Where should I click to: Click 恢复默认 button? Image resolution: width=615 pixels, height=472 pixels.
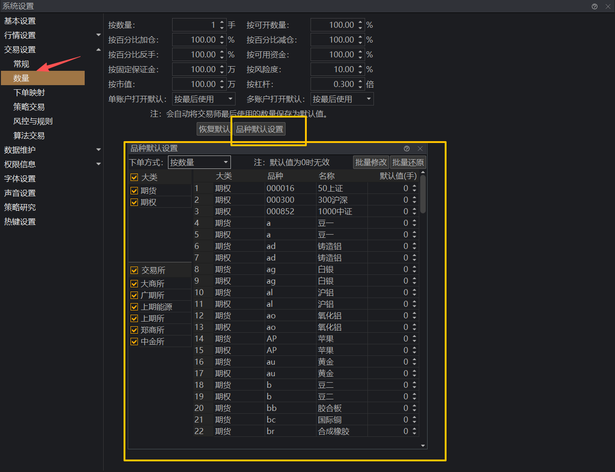214,129
